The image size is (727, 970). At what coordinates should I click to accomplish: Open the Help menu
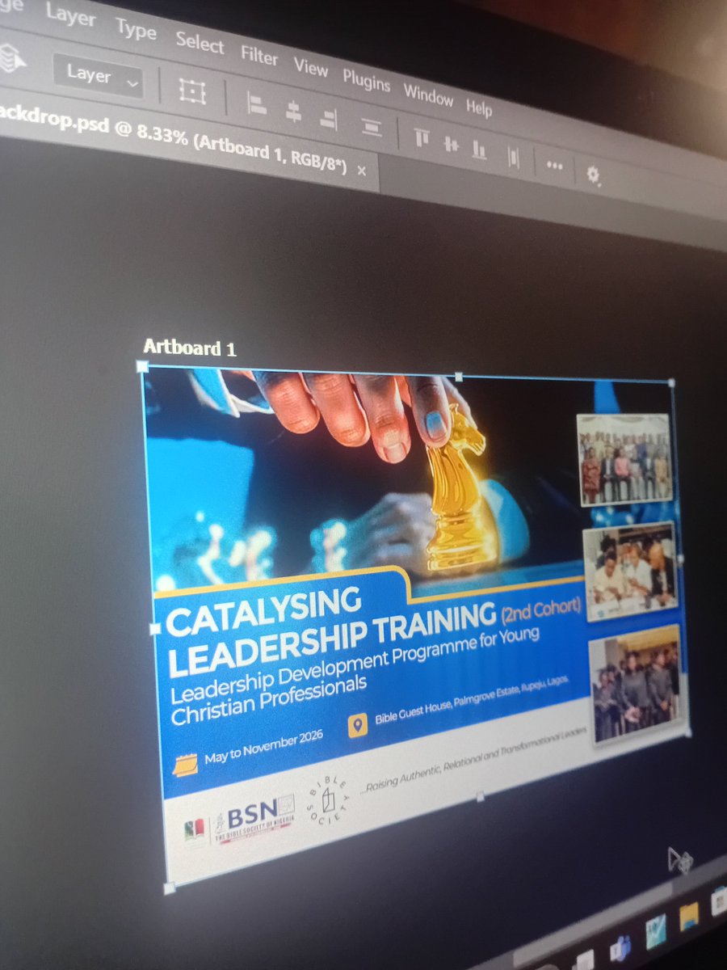point(478,108)
